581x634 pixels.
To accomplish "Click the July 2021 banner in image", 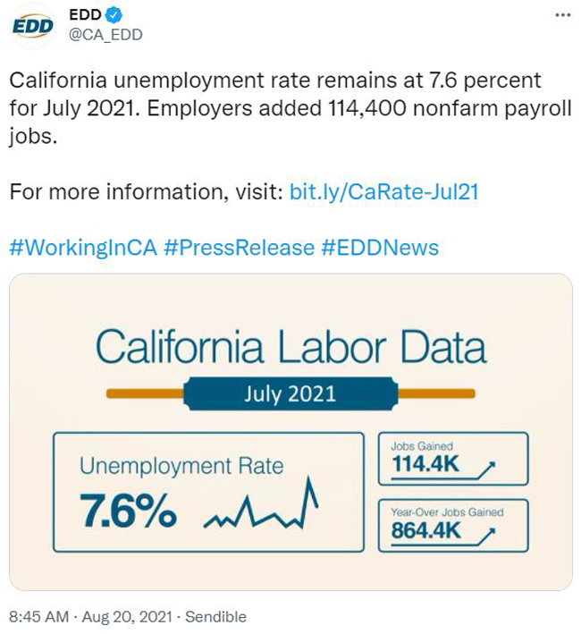I will pyautogui.click(x=290, y=393).
